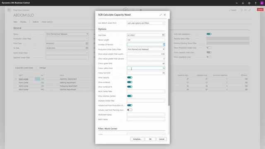This screenshot has width=265, height=149.
Task: Click the Batch Name field
Action: [x=146, y=119]
